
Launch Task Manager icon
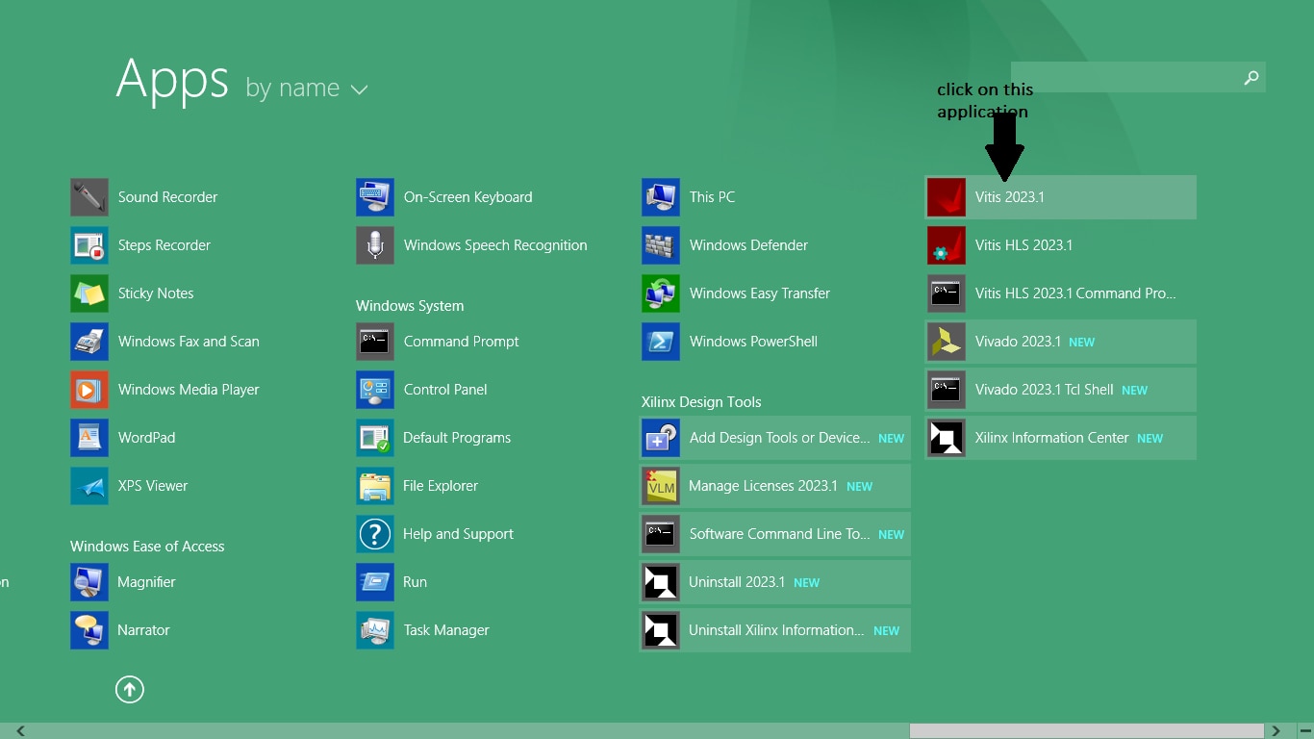point(375,630)
